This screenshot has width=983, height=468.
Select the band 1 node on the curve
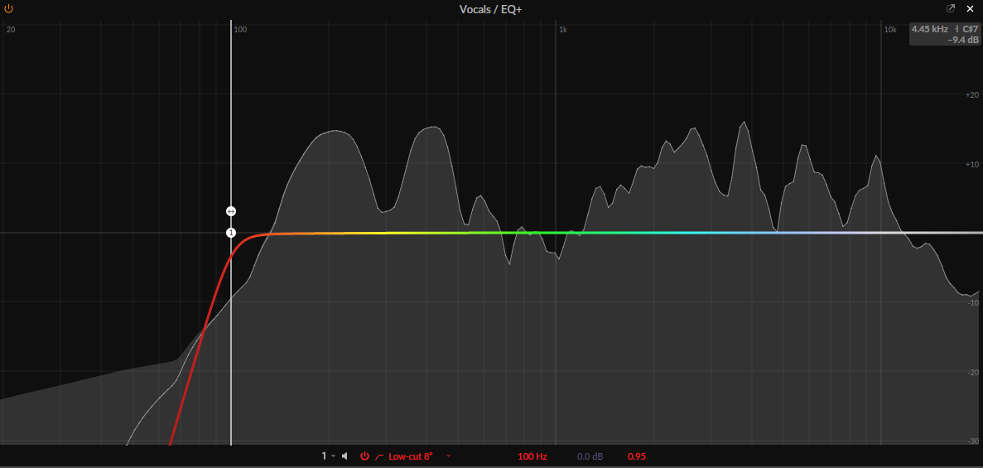point(231,233)
